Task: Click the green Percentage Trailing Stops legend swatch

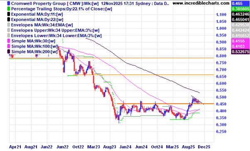Action: tap(9, 9)
